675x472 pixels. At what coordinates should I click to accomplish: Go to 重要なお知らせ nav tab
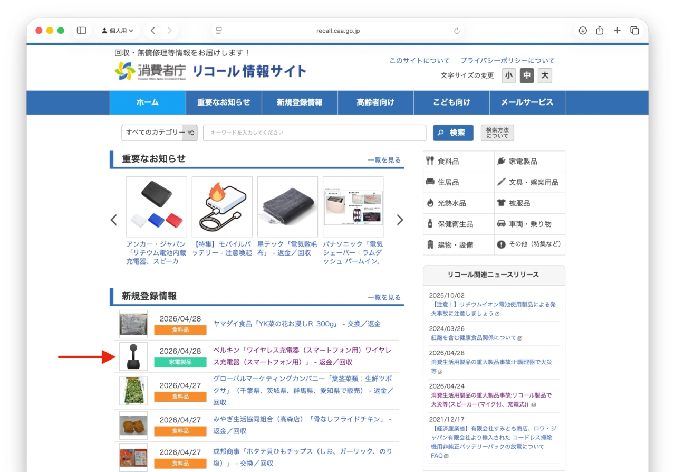(224, 102)
